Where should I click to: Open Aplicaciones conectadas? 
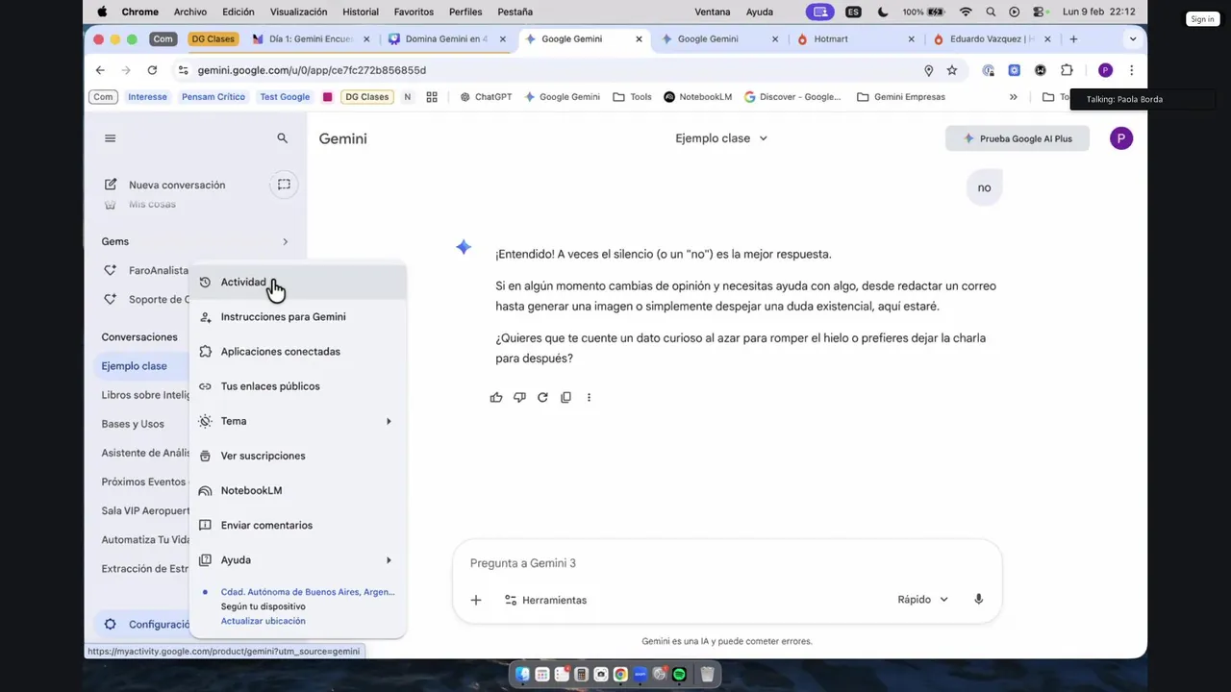[x=298, y=352]
